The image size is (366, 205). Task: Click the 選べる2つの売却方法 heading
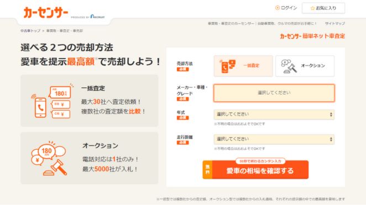tap(67, 47)
